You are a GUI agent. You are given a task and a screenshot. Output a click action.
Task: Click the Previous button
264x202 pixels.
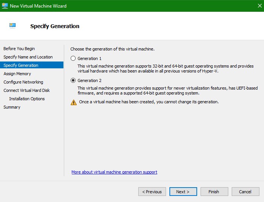coord(152,192)
